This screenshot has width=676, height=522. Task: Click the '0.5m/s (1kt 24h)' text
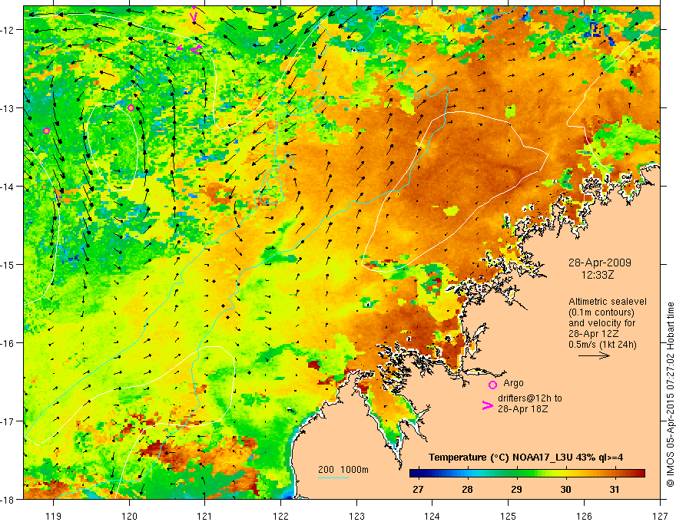[x=603, y=344]
